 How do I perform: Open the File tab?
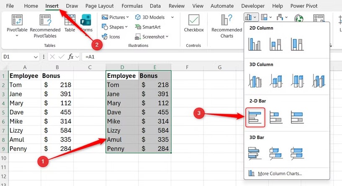[x=10, y=6]
